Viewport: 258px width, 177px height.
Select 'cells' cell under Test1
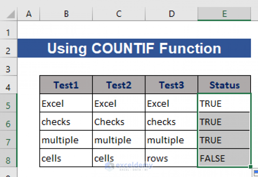(x=66, y=158)
